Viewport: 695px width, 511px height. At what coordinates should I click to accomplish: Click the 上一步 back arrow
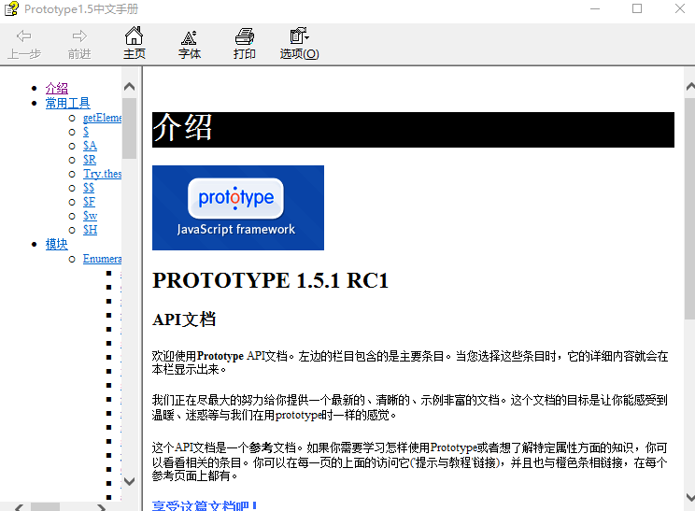click(x=24, y=43)
